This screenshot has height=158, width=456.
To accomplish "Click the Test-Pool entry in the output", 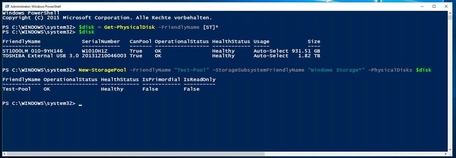I will click(x=17, y=89).
